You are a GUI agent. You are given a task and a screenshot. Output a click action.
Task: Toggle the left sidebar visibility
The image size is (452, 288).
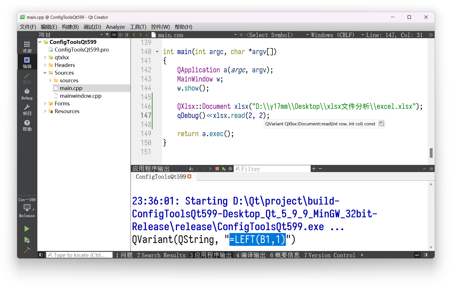click(x=41, y=255)
